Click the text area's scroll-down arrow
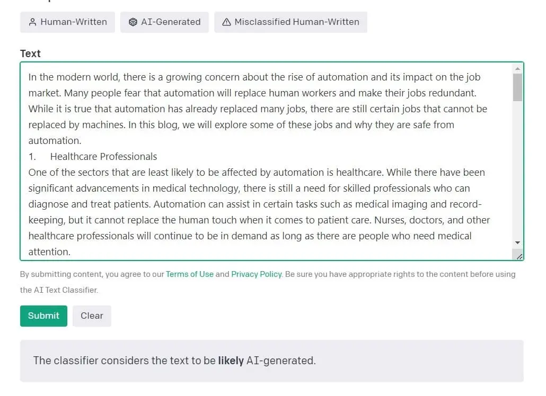The width and height of the screenshot is (546, 396). point(517,242)
